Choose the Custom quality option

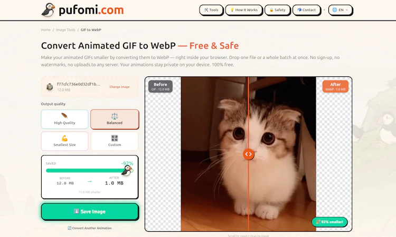click(x=115, y=141)
